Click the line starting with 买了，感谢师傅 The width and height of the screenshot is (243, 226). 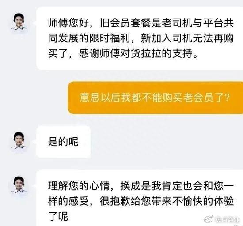123,53
